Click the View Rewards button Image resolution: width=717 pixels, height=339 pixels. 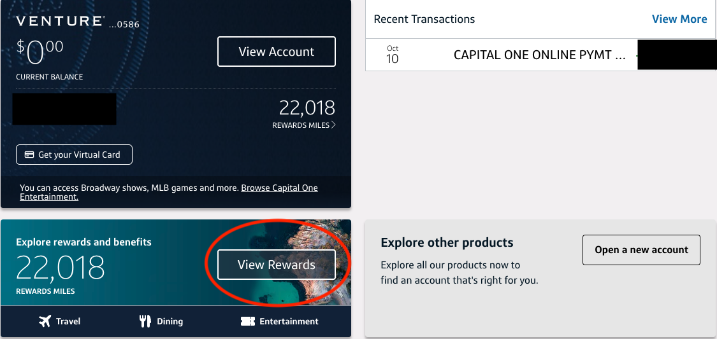pos(276,265)
